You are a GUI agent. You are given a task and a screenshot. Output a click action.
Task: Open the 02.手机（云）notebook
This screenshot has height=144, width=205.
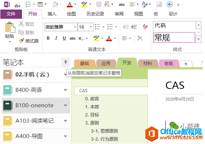pyautogui.click(x=32, y=75)
